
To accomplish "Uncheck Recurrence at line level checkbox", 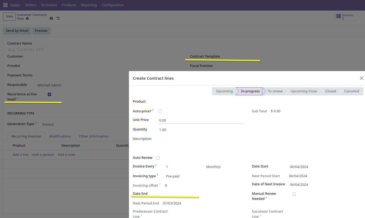I will (49, 94).
